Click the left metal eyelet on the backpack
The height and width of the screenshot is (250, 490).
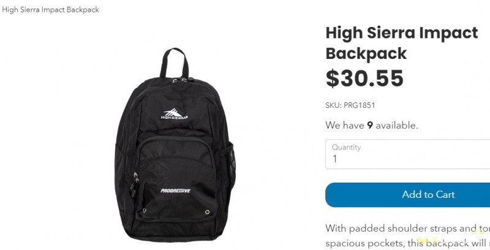(x=145, y=210)
